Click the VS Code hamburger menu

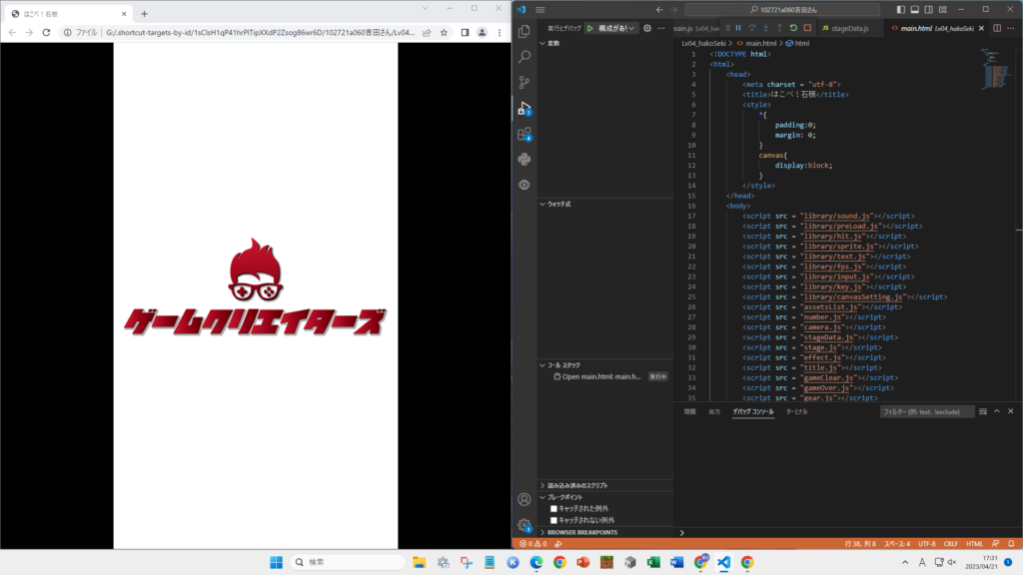pos(540,10)
